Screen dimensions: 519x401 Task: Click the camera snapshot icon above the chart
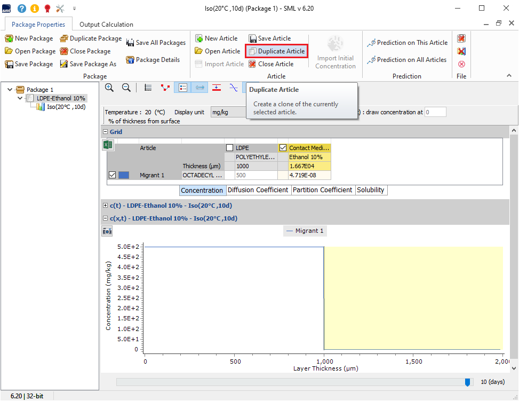tap(107, 231)
